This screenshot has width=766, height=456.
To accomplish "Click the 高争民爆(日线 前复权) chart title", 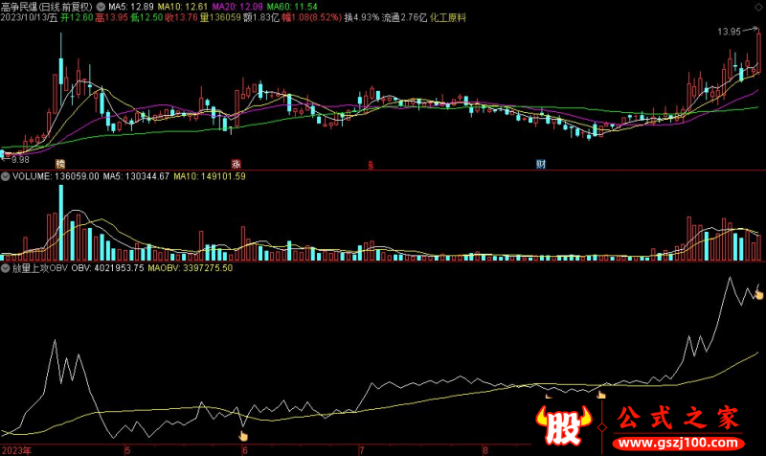I will 46,7.
